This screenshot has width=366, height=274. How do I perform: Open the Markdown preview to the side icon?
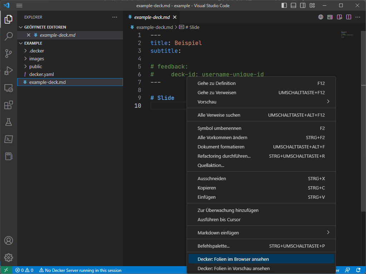coord(339,17)
